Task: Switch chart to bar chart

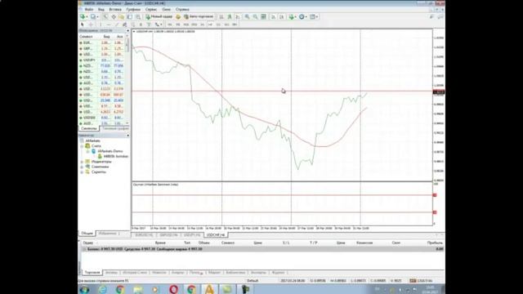Action: coord(221,16)
